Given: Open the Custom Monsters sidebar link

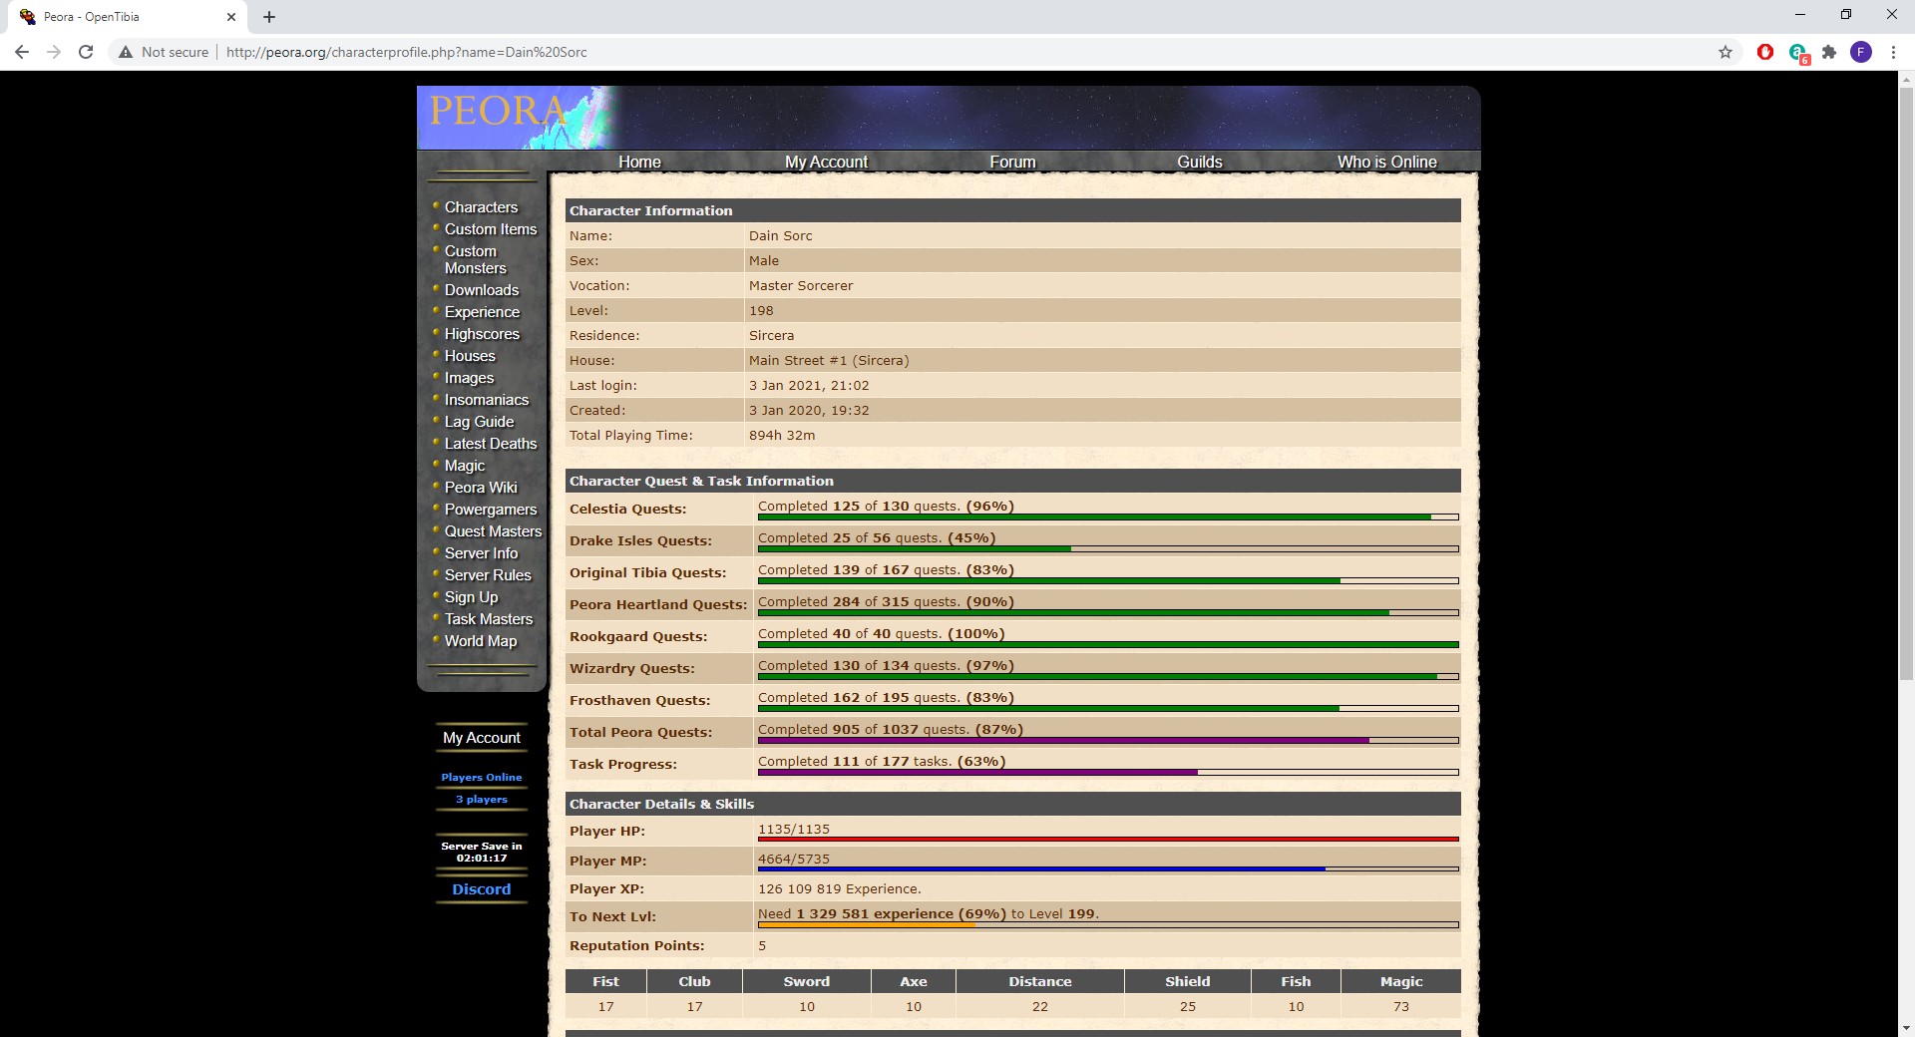Looking at the screenshot, I should (x=476, y=259).
